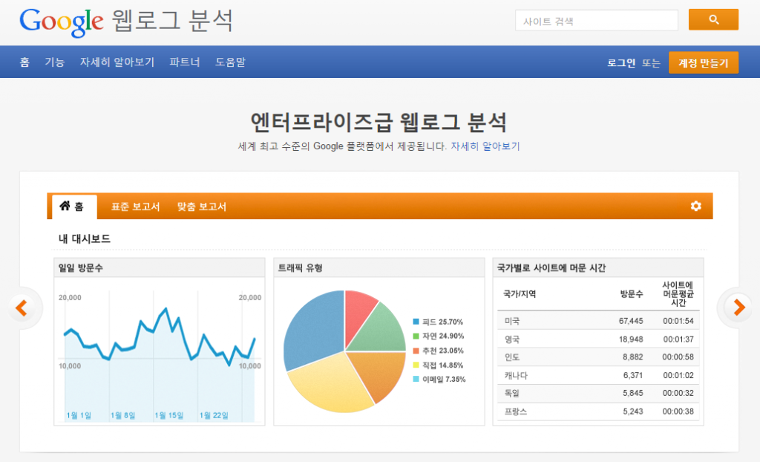Screen dimensions: 760x462
Task: Select 홈 in the navigation bar
Action: [24, 62]
